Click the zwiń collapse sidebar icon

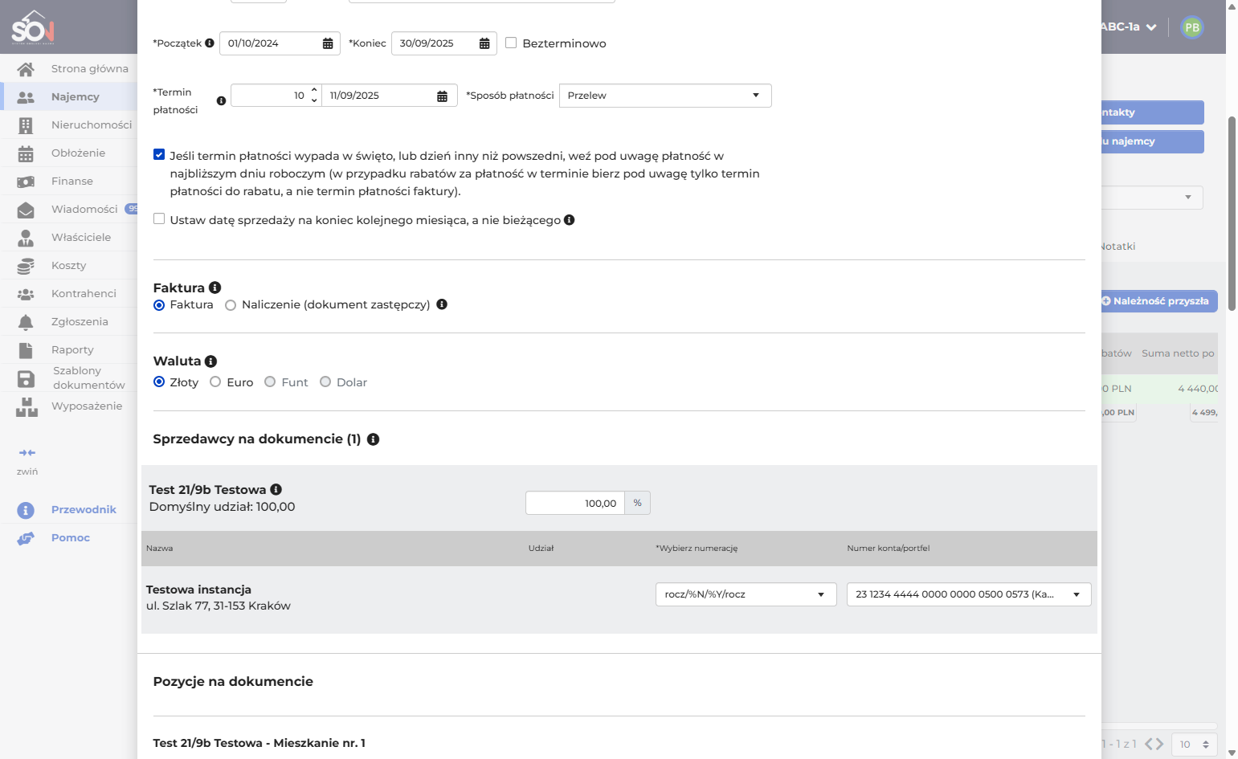point(27,453)
